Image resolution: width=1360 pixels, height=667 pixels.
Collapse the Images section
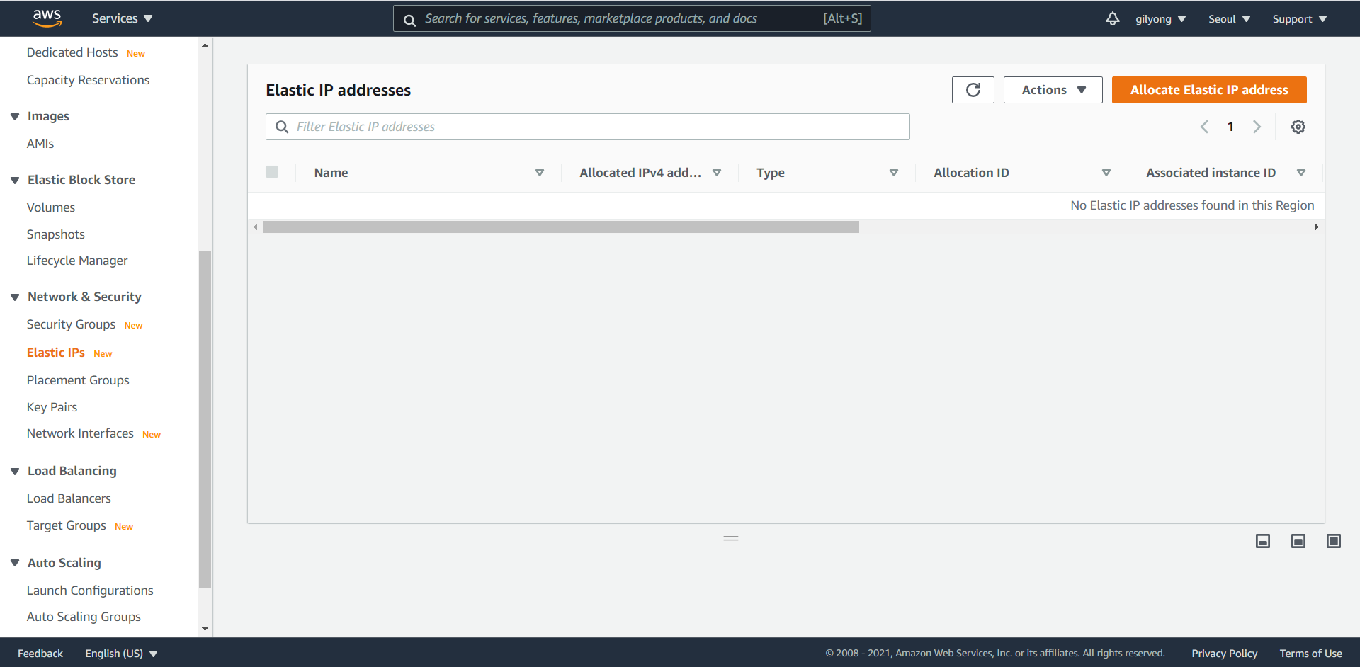click(x=15, y=117)
